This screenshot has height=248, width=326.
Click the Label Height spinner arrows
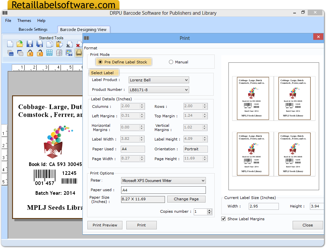click(x=205, y=139)
